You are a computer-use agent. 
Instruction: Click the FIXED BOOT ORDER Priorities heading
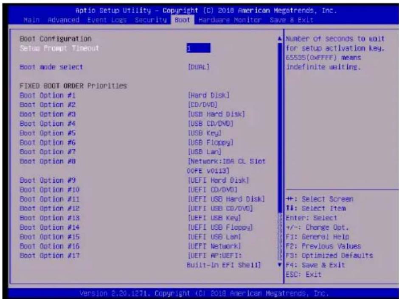tap(73, 86)
